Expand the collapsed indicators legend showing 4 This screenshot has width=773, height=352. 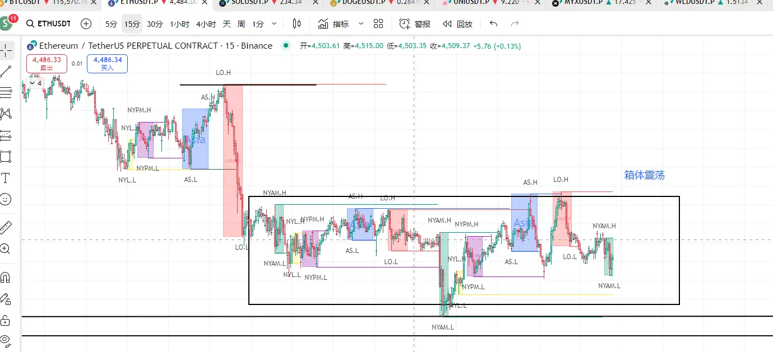click(x=36, y=83)
